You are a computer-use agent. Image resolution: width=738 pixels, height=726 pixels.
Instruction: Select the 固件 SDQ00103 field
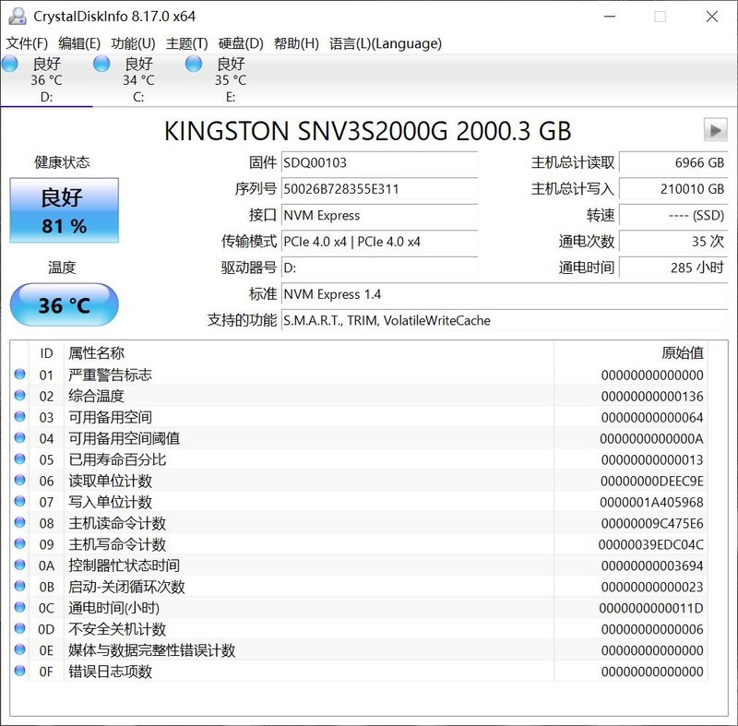(x=379, y=162)
